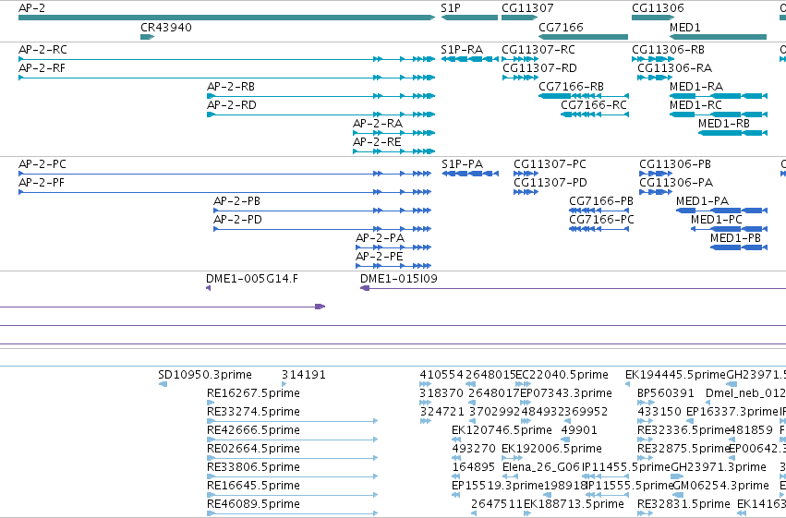Click the CG11307 gene label
This screenshot has width=786, height=518.
point(527,8)
